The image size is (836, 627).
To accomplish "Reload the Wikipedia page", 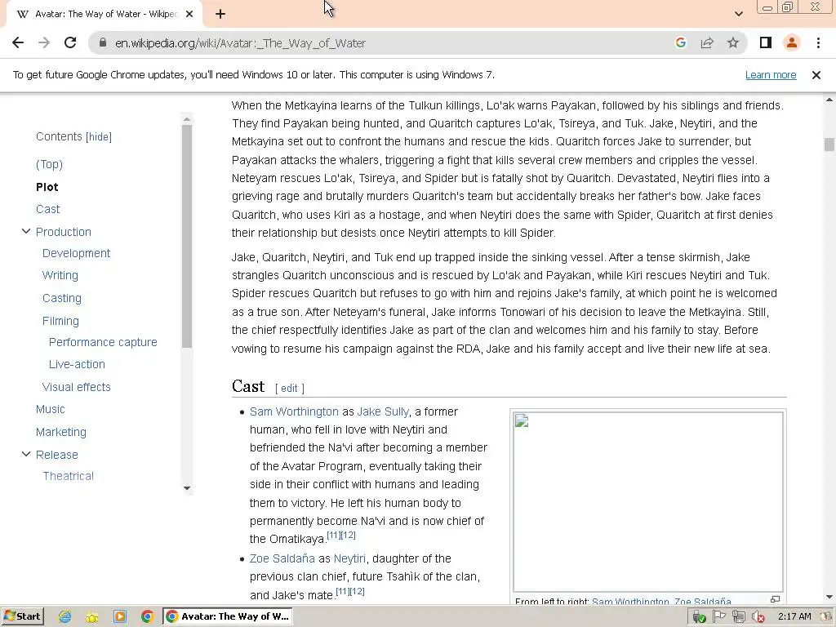I will pos(70,42).
